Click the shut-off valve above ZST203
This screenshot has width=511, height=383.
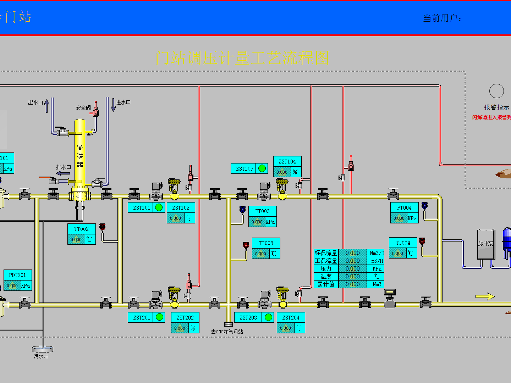pos(265,300)
